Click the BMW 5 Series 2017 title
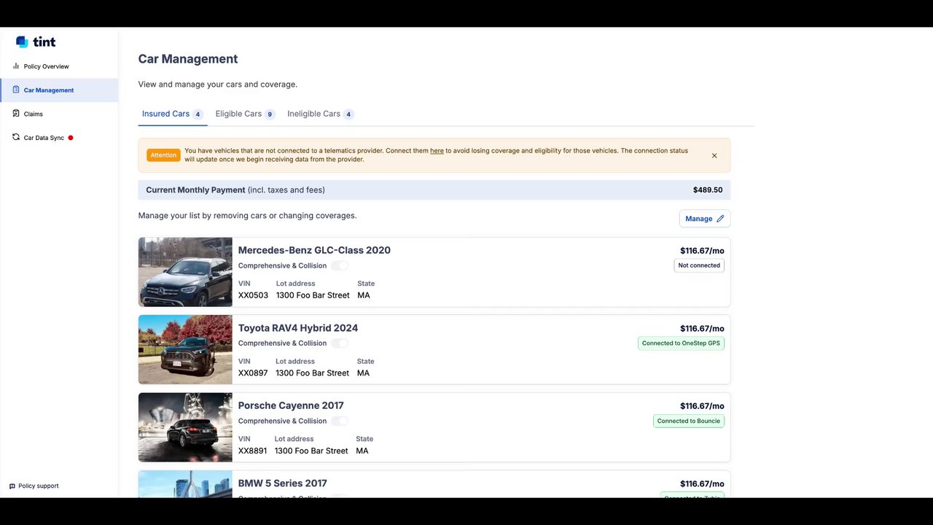 (282, 483)
